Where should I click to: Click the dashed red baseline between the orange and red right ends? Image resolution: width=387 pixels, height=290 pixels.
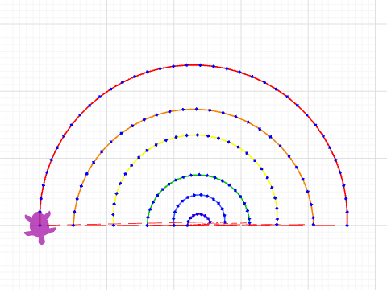point(330,226)
